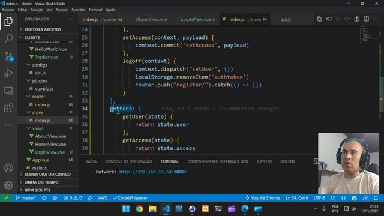Close the index.js store tab
The width and height of the screenshot is (384, 216).
click(x=224, y=19)
